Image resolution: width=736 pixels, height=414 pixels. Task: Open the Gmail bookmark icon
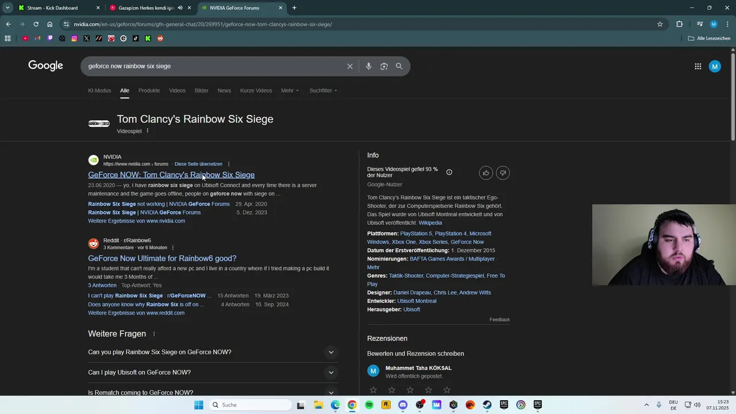tap(37, 39)
